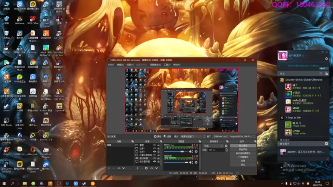Image resolution: width=333 pixels, height=187 pixels.
Task: Pop out the Sources dock panel
Action: coord(161,141)
